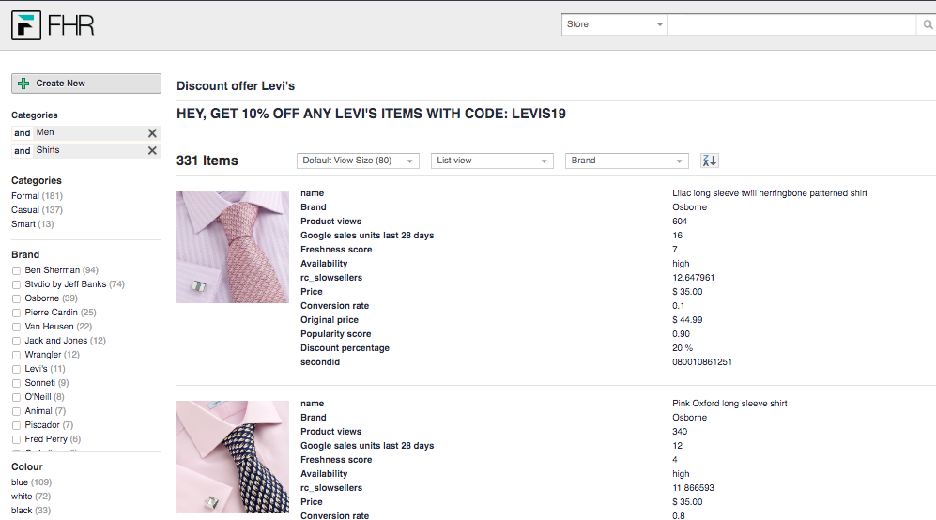The width and height of the screenshot is (936, 520).
Task: Click the Discount percentage value 20 %
Action: [x=683, y=348]
